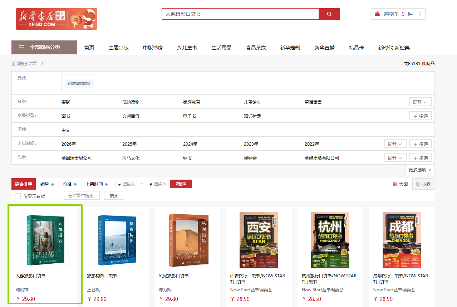Select the 人民邮电出版社 brand logo filter
The height and width of the screenshot is (307, 457).
(79, 83)
